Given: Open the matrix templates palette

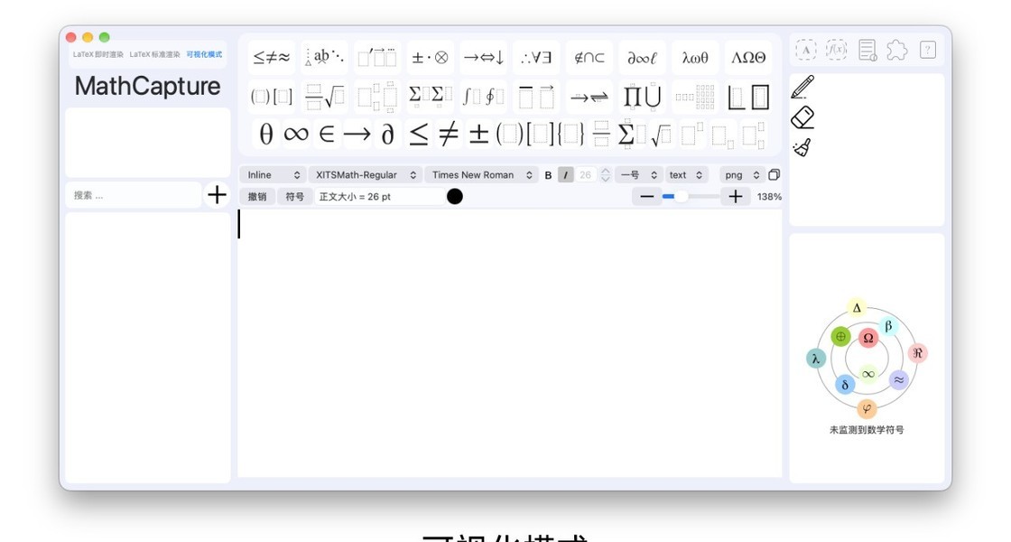Looking at the screenshot, I should coord(695,97).
